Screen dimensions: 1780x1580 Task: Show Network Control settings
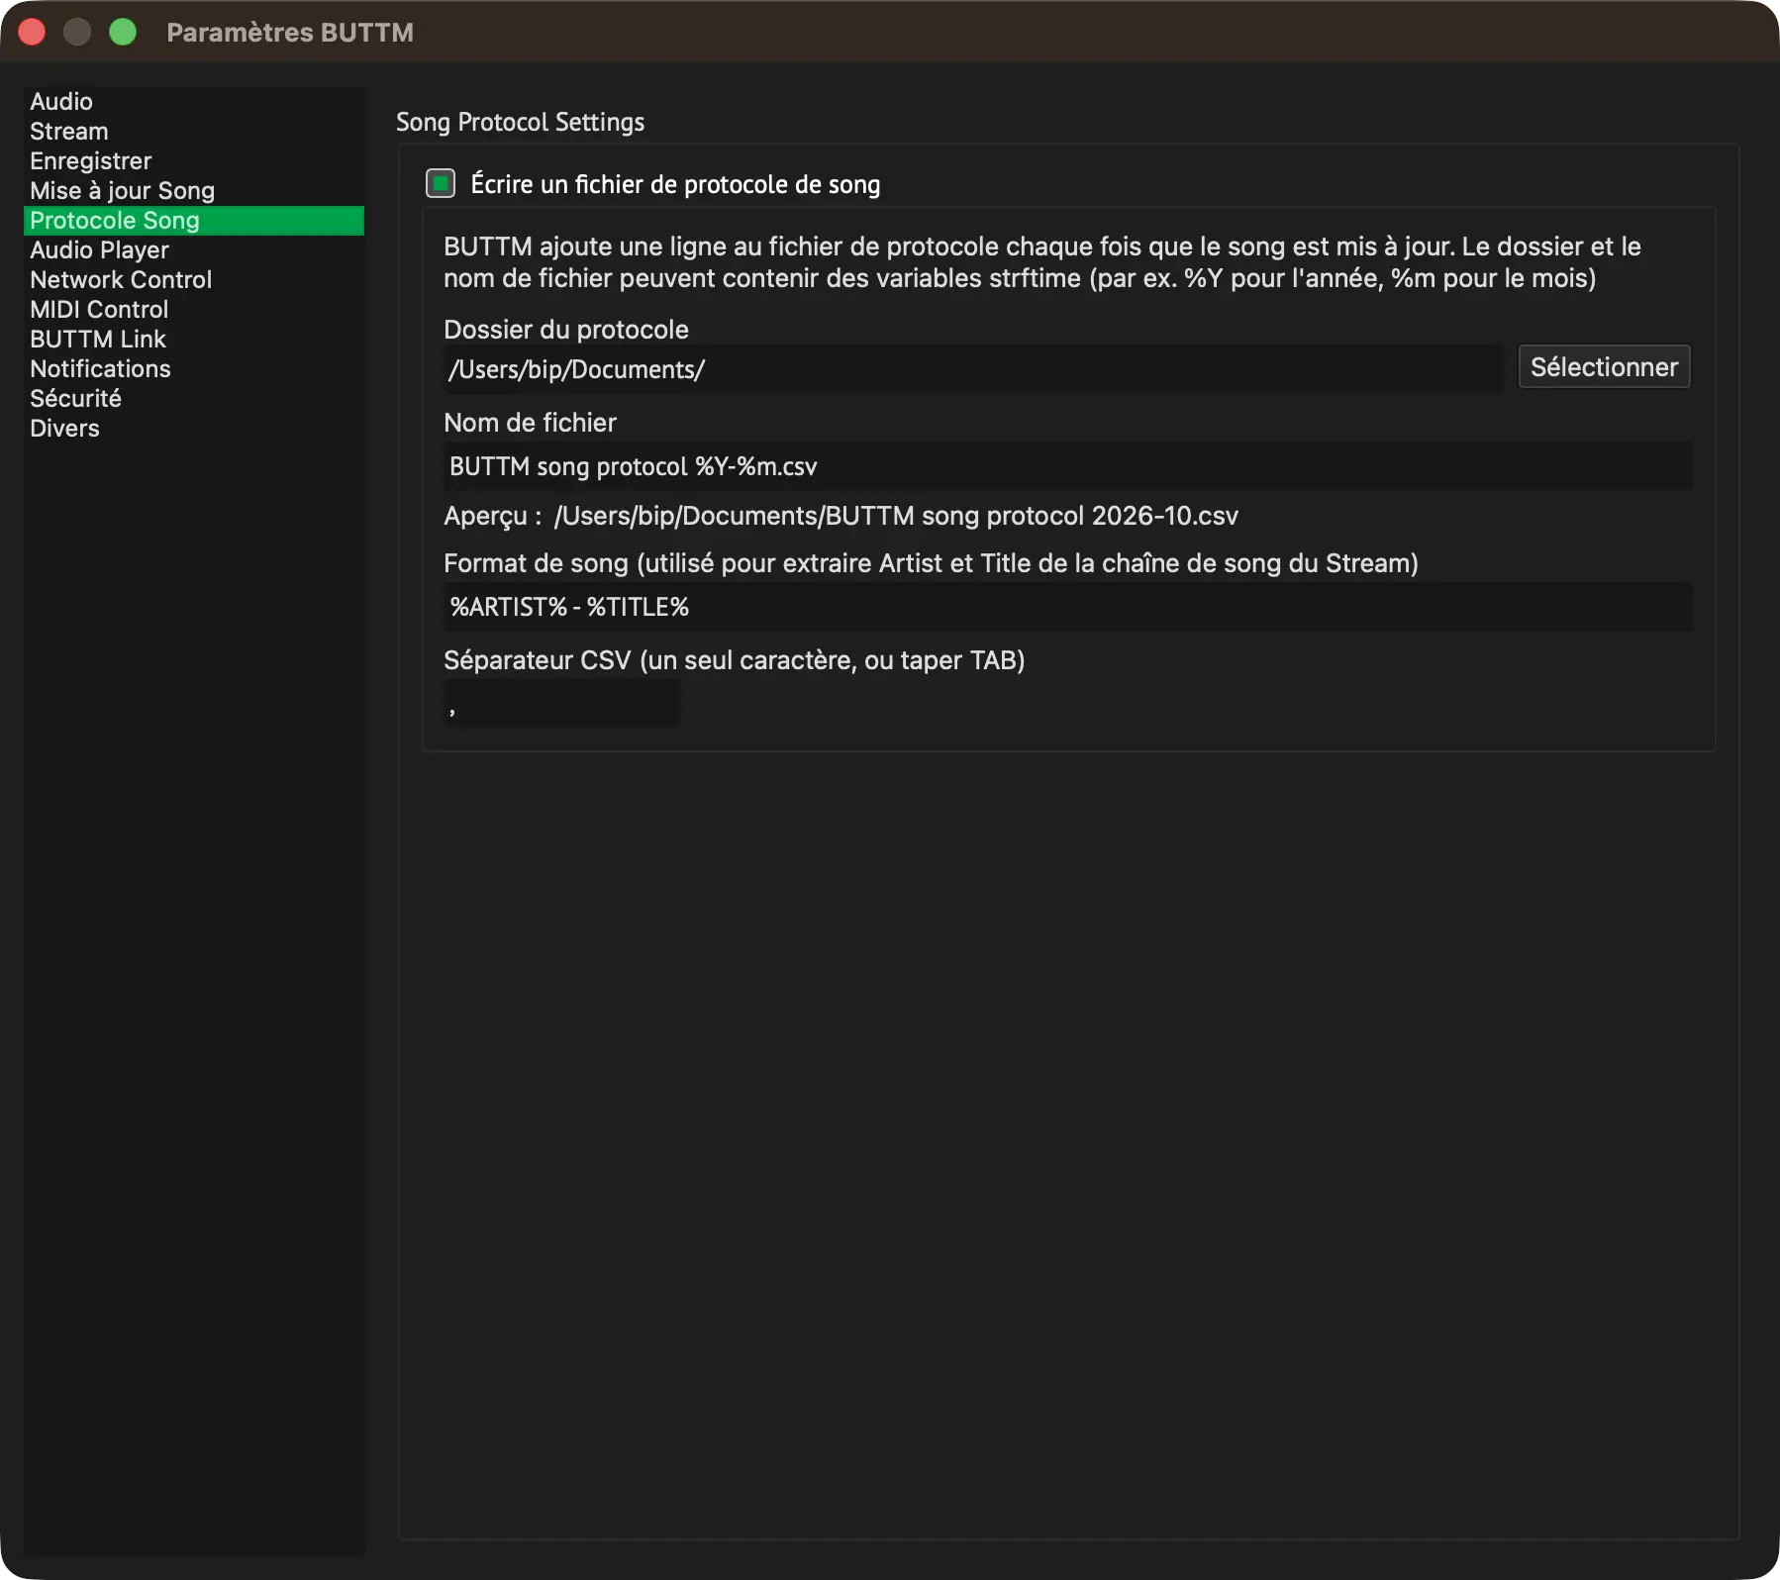194,280
